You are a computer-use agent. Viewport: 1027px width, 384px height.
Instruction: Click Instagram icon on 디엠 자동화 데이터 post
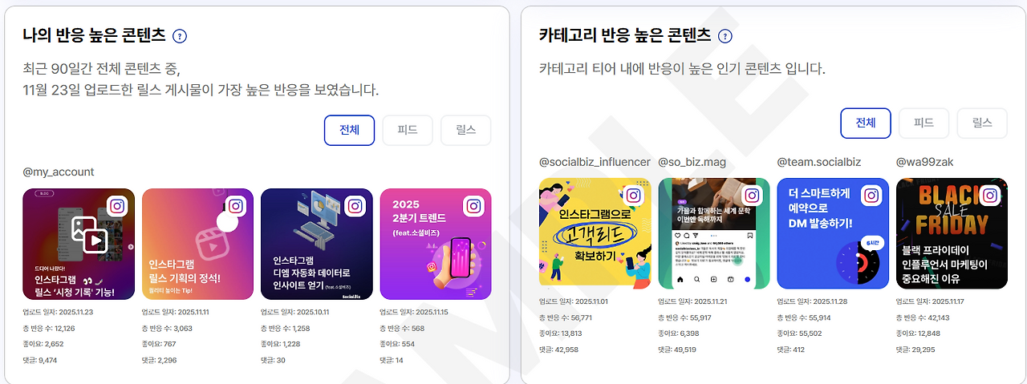[355, 207]
